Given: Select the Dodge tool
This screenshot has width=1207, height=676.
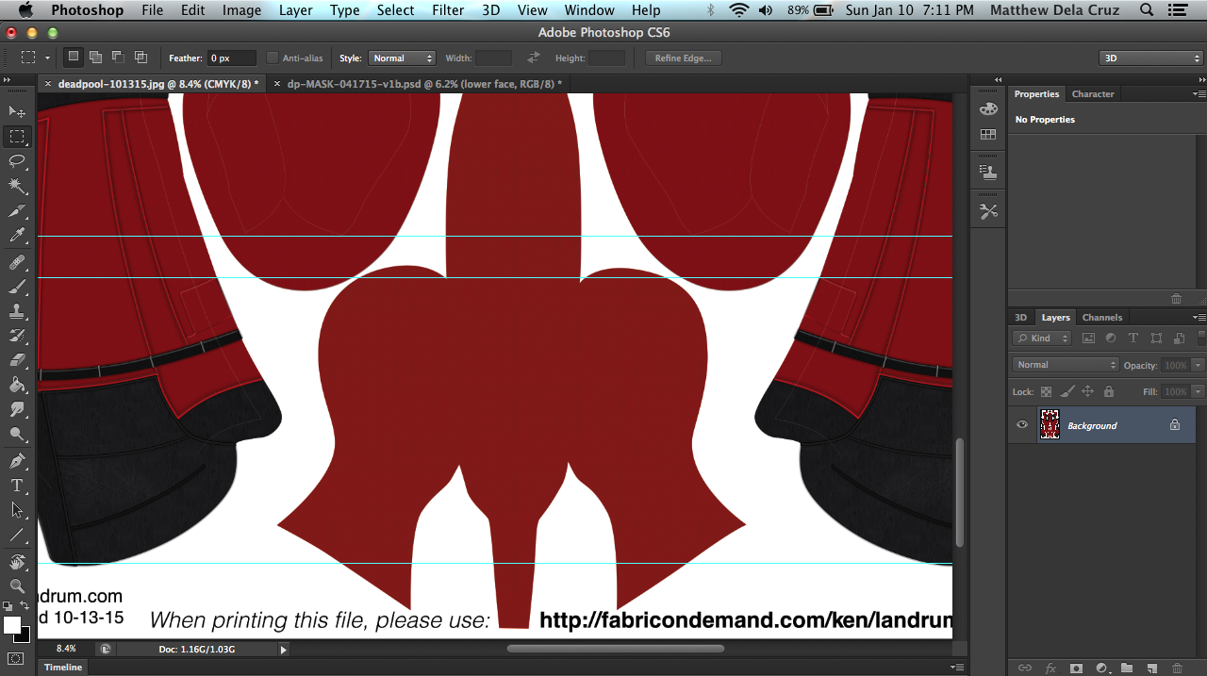Looking at the screenshot, I should (x=17, y=434).
